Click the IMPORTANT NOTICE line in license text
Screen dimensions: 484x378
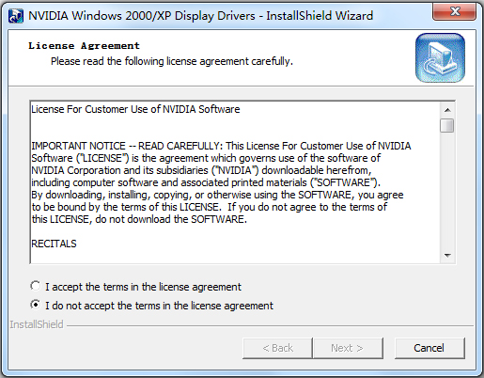pyautogui.click(x=221, y=146)
